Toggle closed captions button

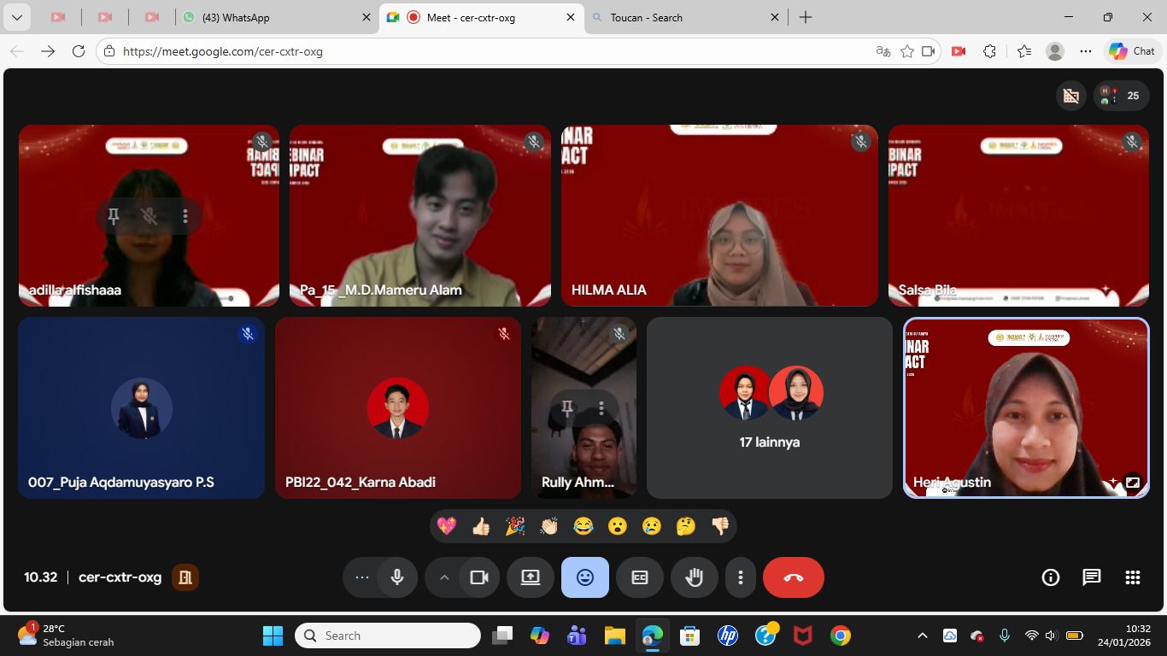(639, 577)
